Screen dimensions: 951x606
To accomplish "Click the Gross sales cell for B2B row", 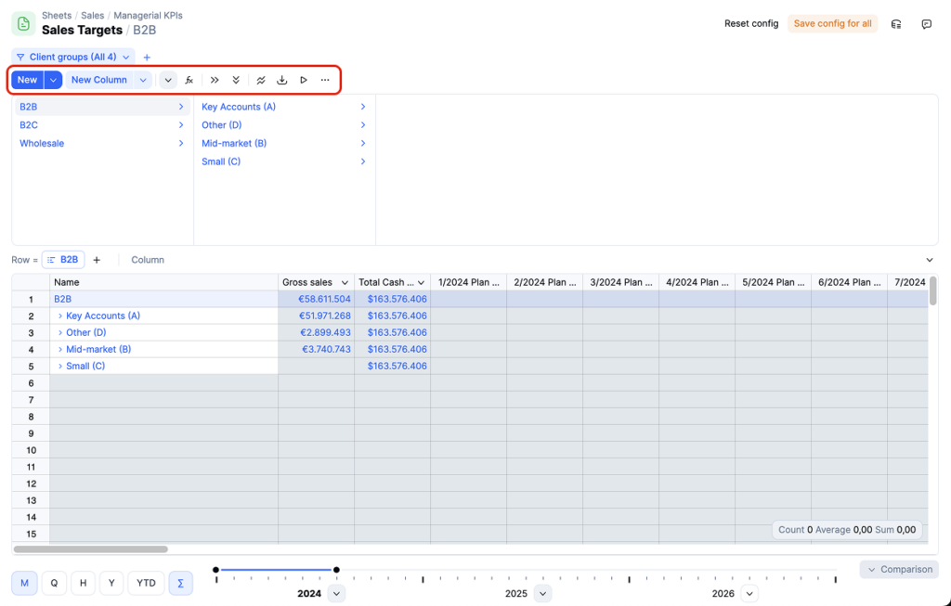I will (316, 300).
